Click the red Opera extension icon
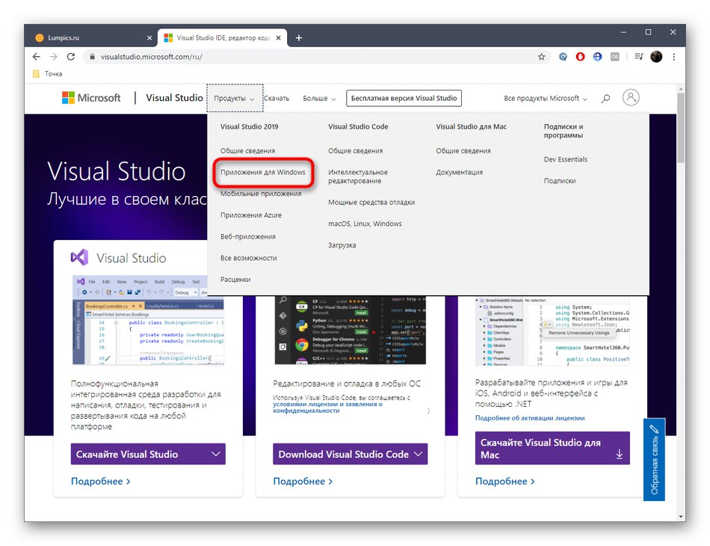Screen dimensions: 710x546 click(580, 57)
